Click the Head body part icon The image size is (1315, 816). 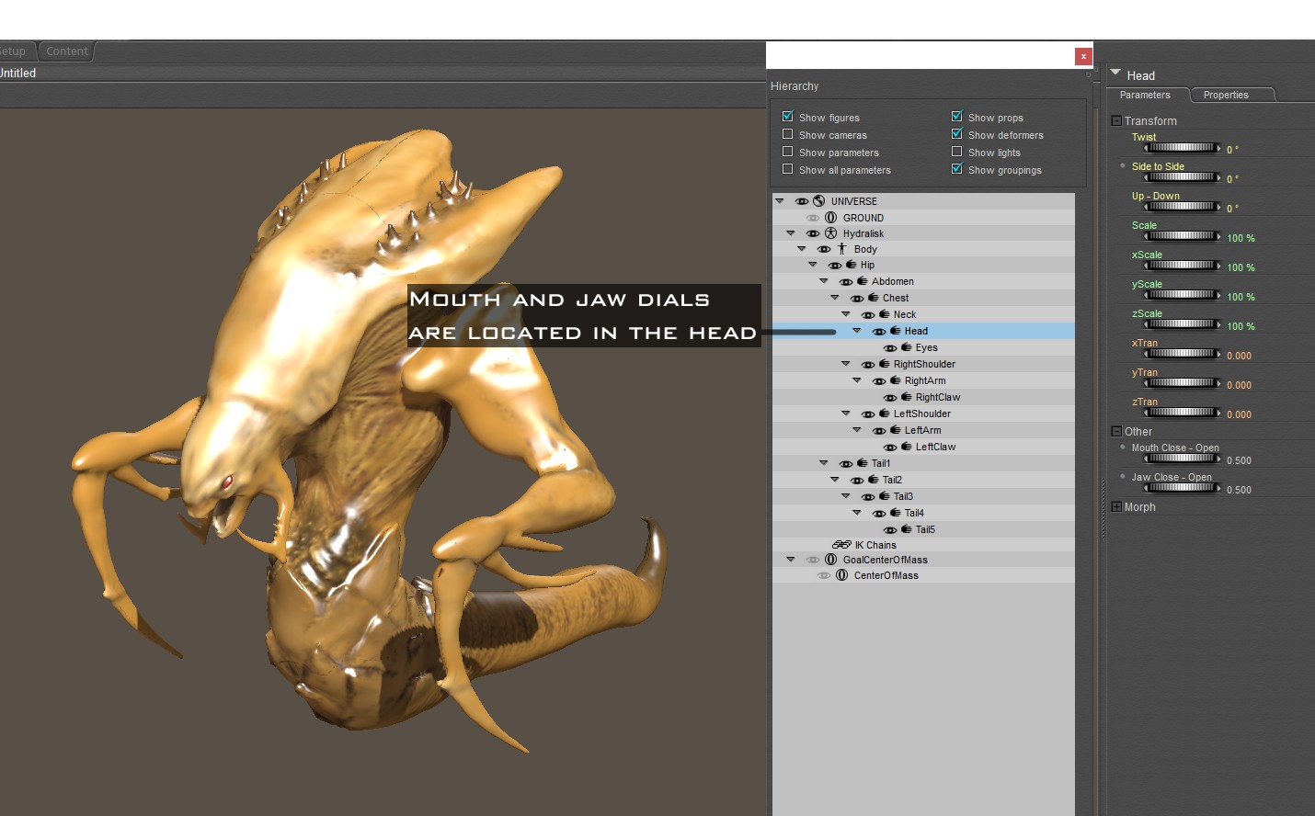[896, 331]
